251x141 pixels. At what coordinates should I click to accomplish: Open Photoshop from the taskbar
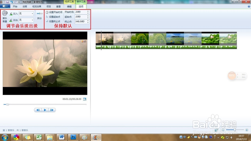coord(73,137)
